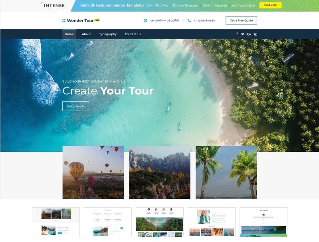This screenshot has height=242, width=319.
Task: Open the Typography navigation item
Action: pyautogui.click(x=108, y=34)
